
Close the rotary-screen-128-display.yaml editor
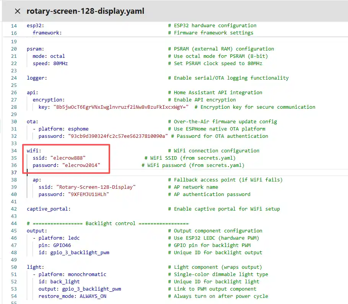click(17, 11)
